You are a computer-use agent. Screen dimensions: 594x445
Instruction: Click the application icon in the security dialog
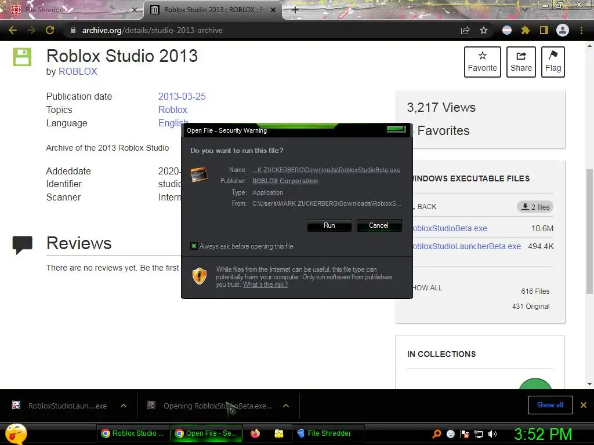[x=200, y=175]
